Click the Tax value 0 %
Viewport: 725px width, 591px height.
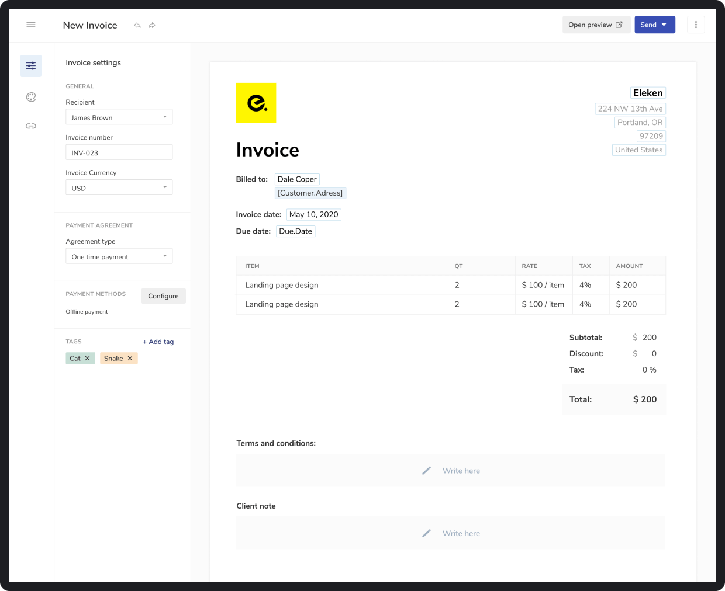(x=650, y=370)
